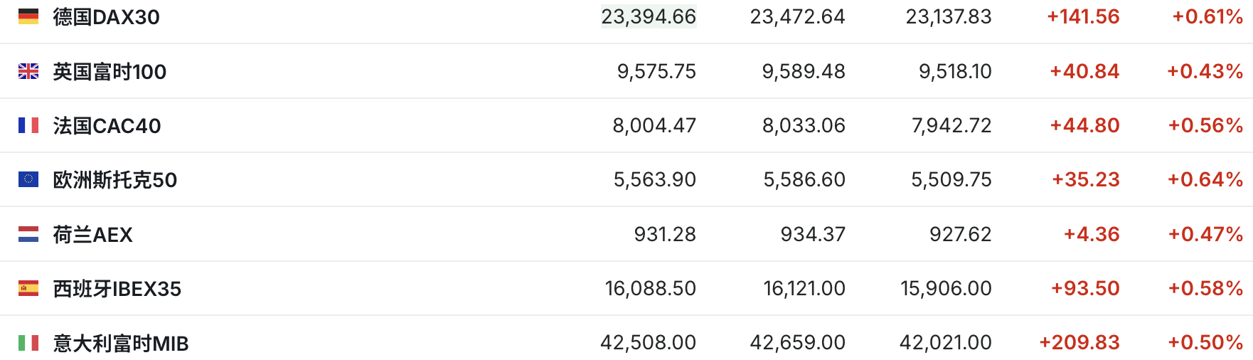The width and height of the screenshot is (1253, 360).
Task: Click the CAC40 last price 8,004.47
Action: (654, 125)
